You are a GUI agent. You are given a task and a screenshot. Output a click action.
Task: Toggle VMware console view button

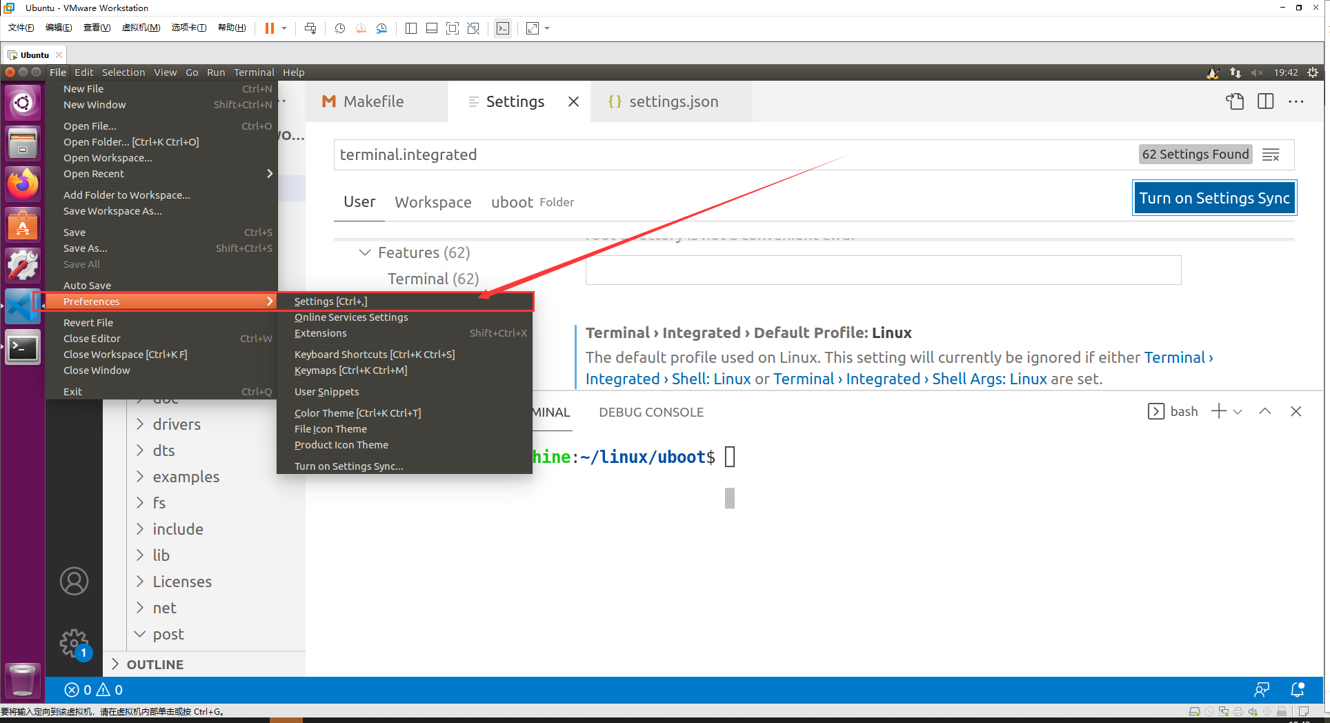[x=503, y=28]
